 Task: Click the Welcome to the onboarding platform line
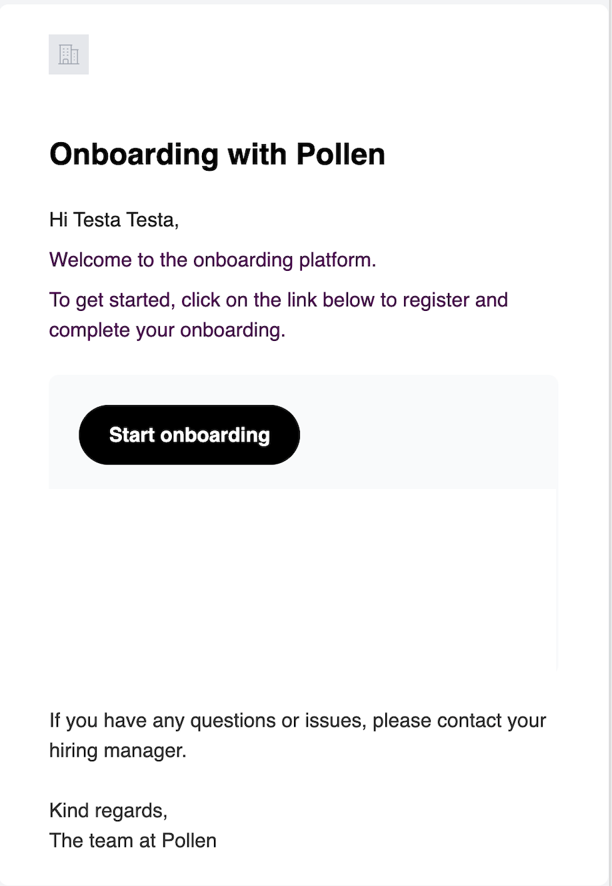click(x=213, y=260)
